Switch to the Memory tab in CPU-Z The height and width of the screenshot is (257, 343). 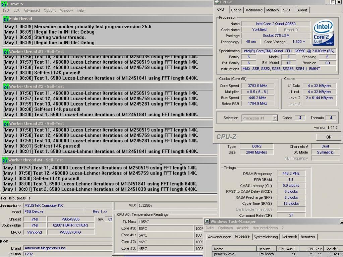click(272, 10)
